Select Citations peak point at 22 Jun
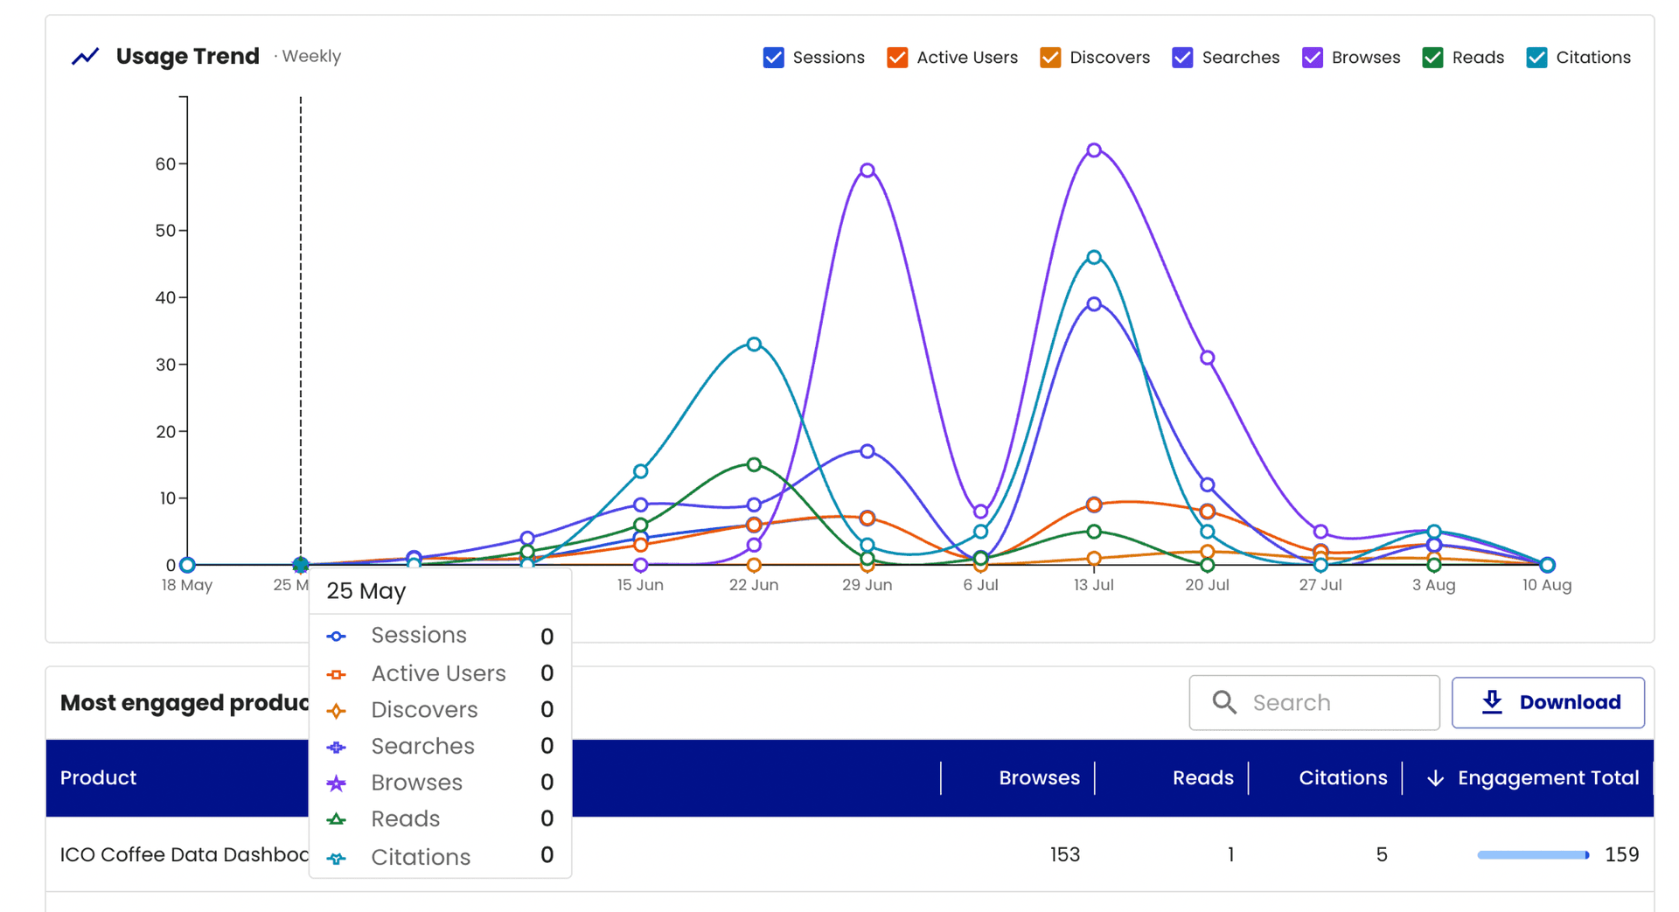 (x=754, y=345)
